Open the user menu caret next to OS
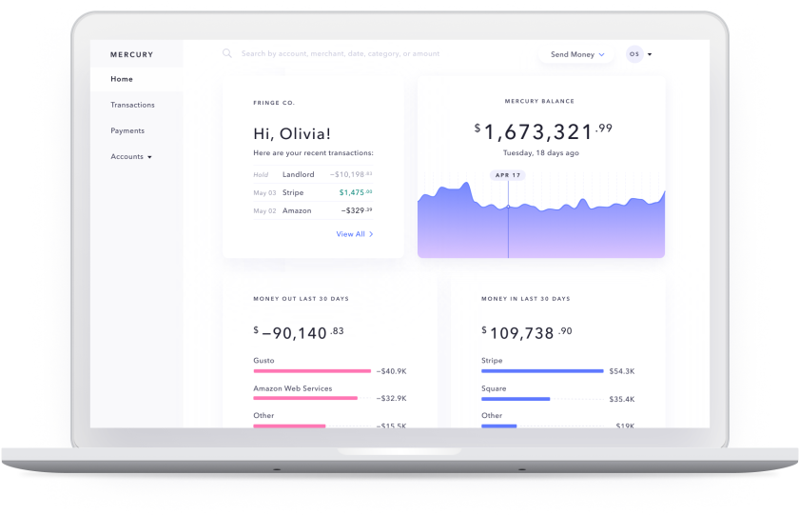799x515 pixels. [x=650, y=54]
